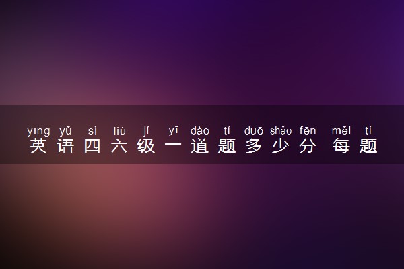Select the pinyin label yǔ
This screenshot has width=404, height=269.
pyautogui.click(x=65, y=131)
